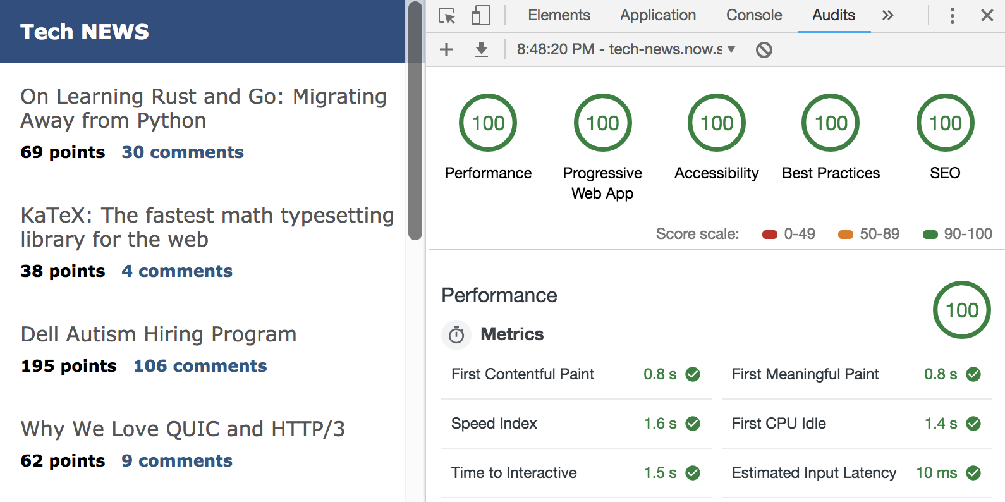Expand the hidden DevTools tabs chevron
1005x502 pixels.
(888, 16)
